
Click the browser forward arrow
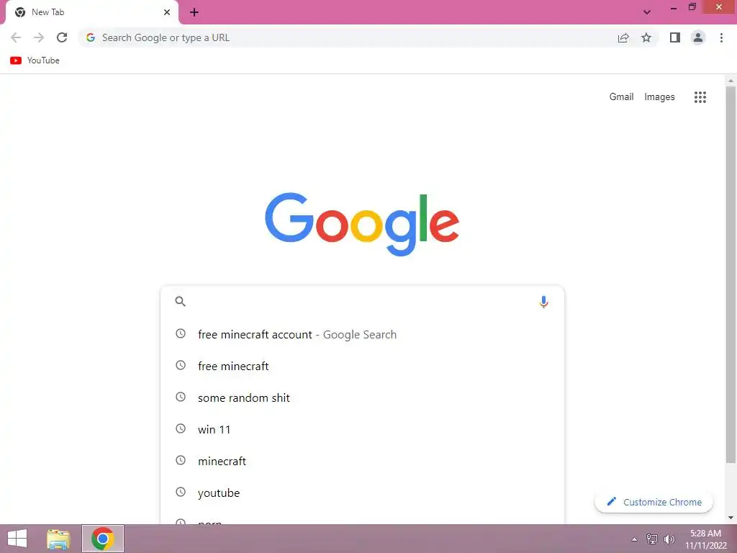click(x=39, y=37)
